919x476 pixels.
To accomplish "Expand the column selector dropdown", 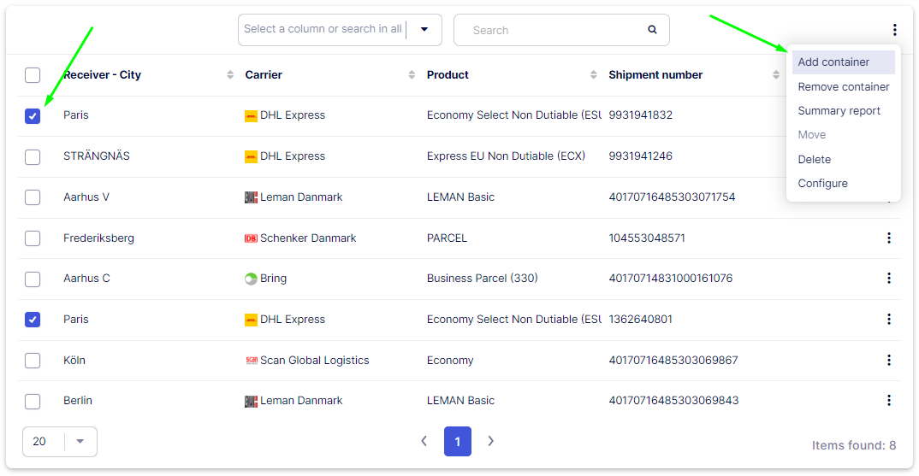I will [424, 30].
